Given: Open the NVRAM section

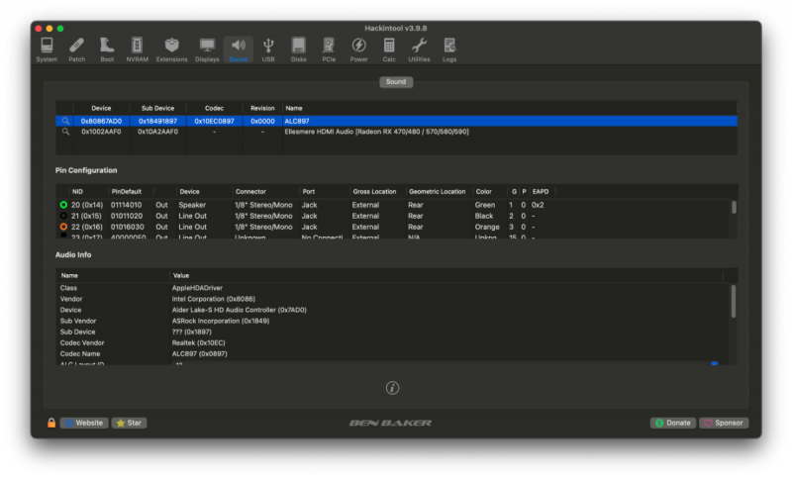Looking at the screenshot, I should point(137,48).
